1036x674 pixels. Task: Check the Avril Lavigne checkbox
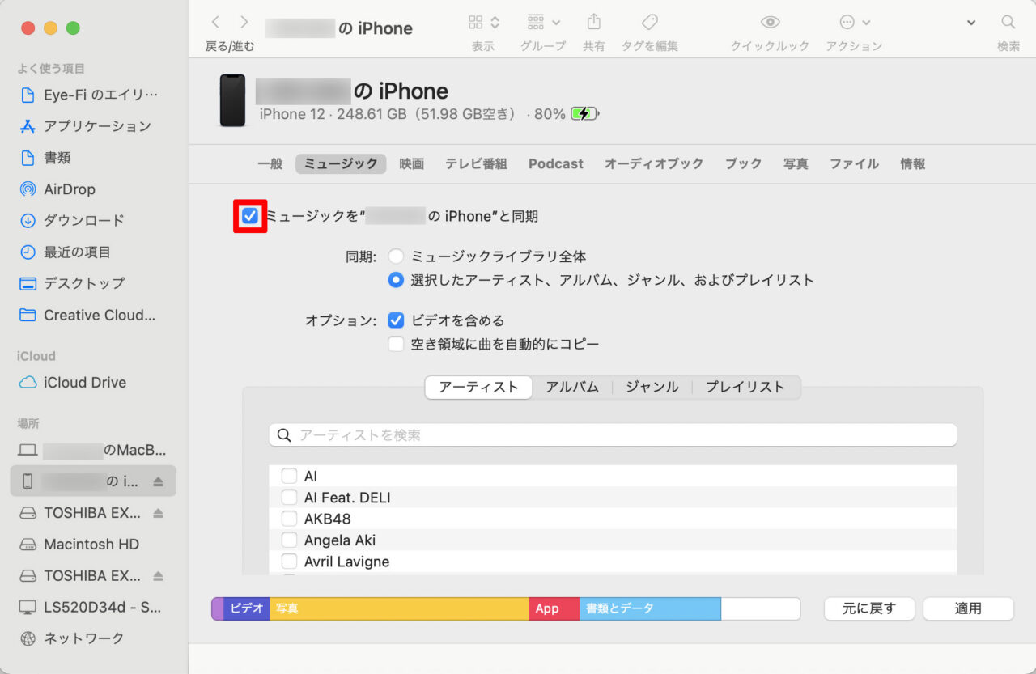(x=289, y=562)
